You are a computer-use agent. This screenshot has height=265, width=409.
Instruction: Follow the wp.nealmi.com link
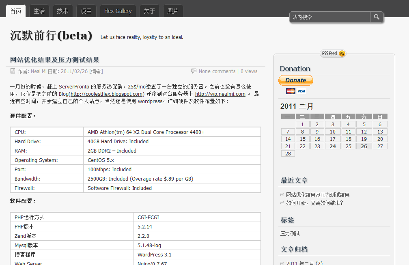tap(220, 94)
